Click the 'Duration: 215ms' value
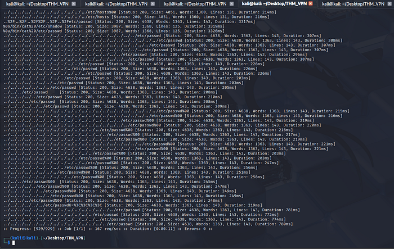Screen dimensions: 394x249 [x=329, y=111]
